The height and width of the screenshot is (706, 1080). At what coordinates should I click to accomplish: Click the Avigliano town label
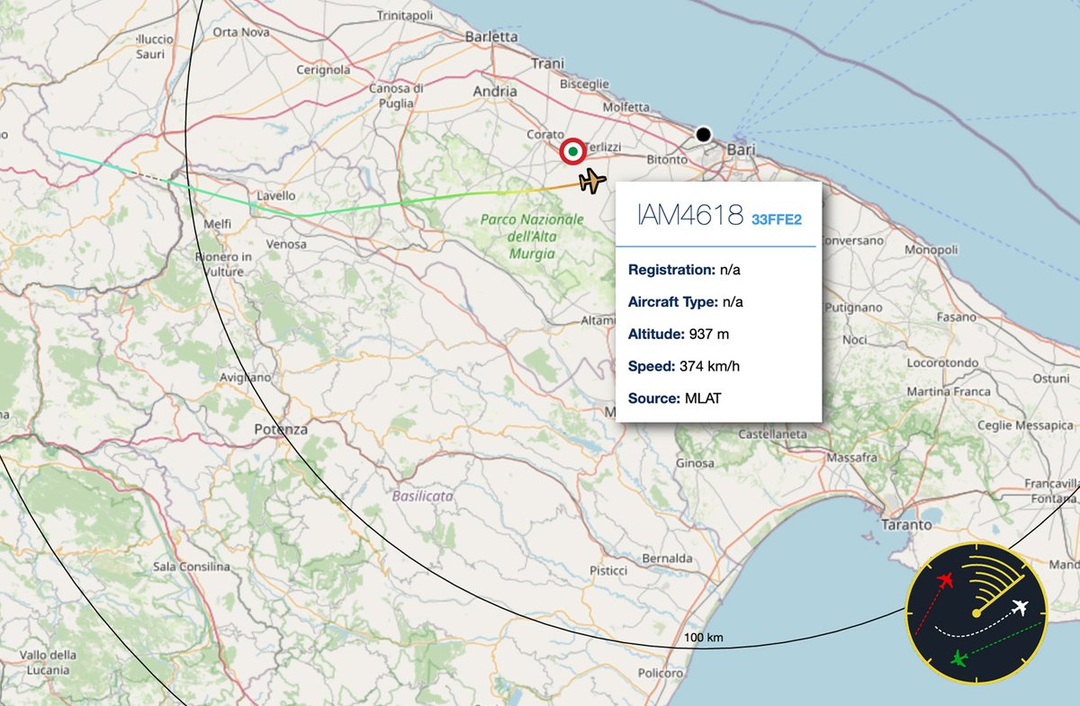tap(247, 378)
